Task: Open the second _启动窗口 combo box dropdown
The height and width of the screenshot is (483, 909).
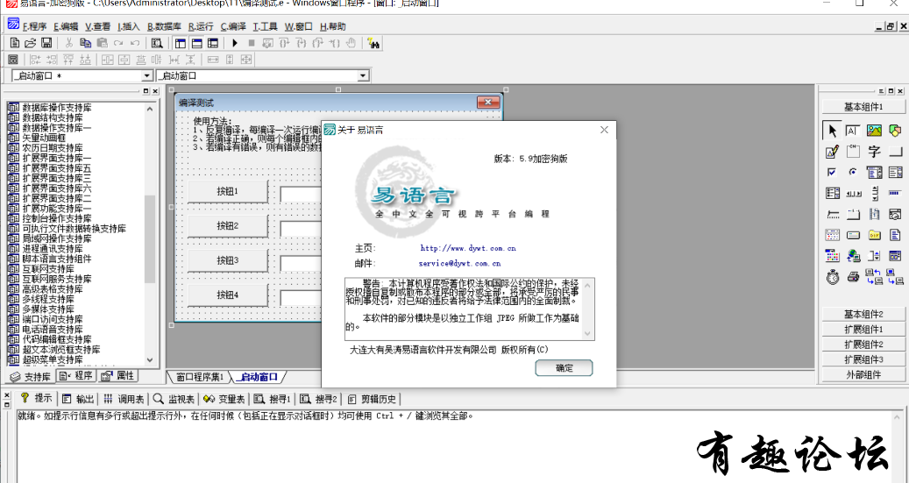Action: point(363,76)
